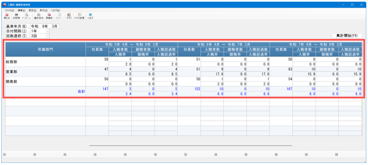The image size is (368, 165).
Task: Open the ヘルプ help toolbar icon
Action: tap(90, 16)
